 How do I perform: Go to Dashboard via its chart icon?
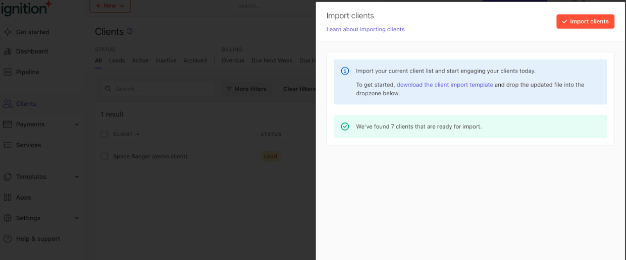click(x=8, y=51)
